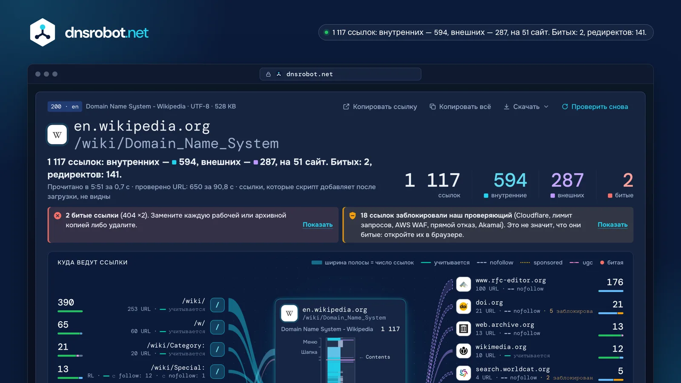Click Копировать ссылку button
Viewport: 681px width, 383px height.
[x=380, y=107]
